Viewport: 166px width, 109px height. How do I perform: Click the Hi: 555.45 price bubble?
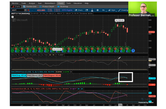[x=119, y=20]
